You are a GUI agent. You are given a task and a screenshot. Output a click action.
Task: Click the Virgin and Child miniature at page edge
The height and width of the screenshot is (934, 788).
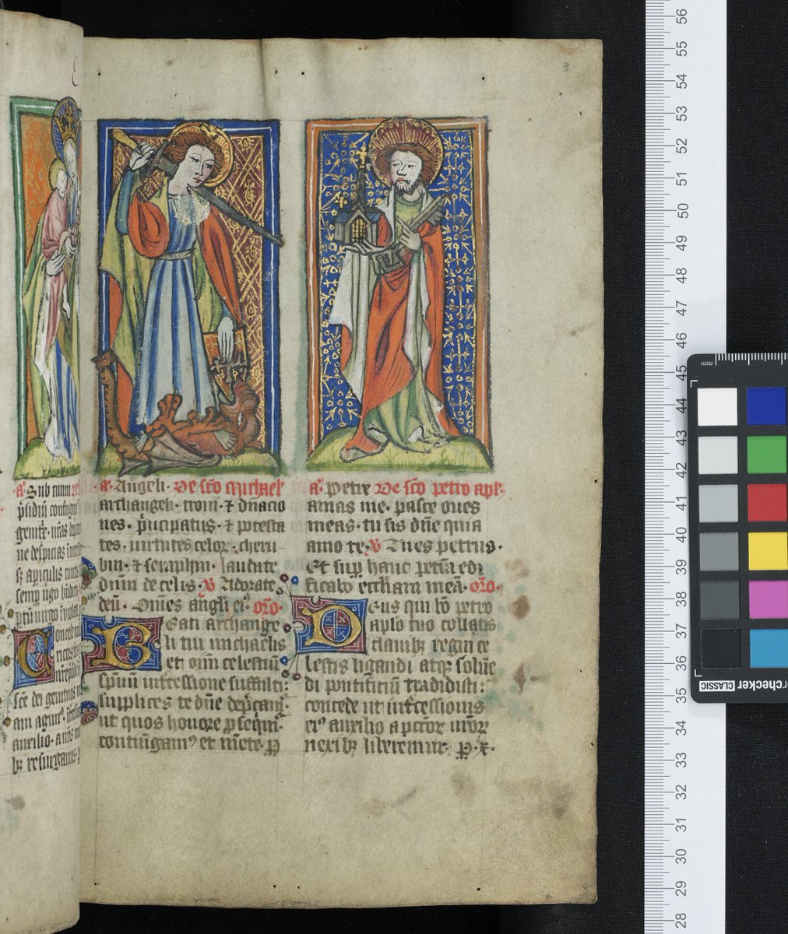click(x=45, y=286)
